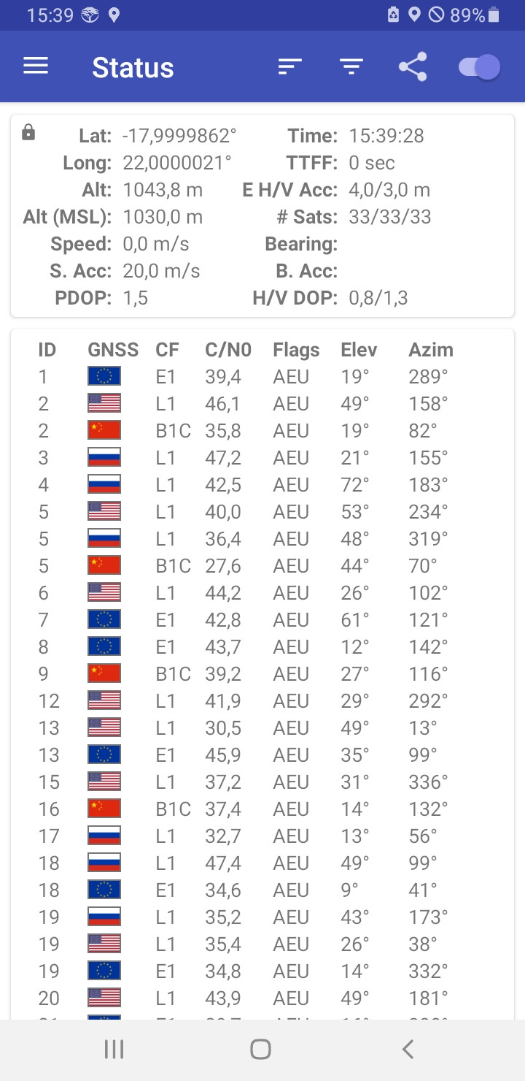Tap the lock icon in location card
This screenshot has width=525, height=1081.
28,132
